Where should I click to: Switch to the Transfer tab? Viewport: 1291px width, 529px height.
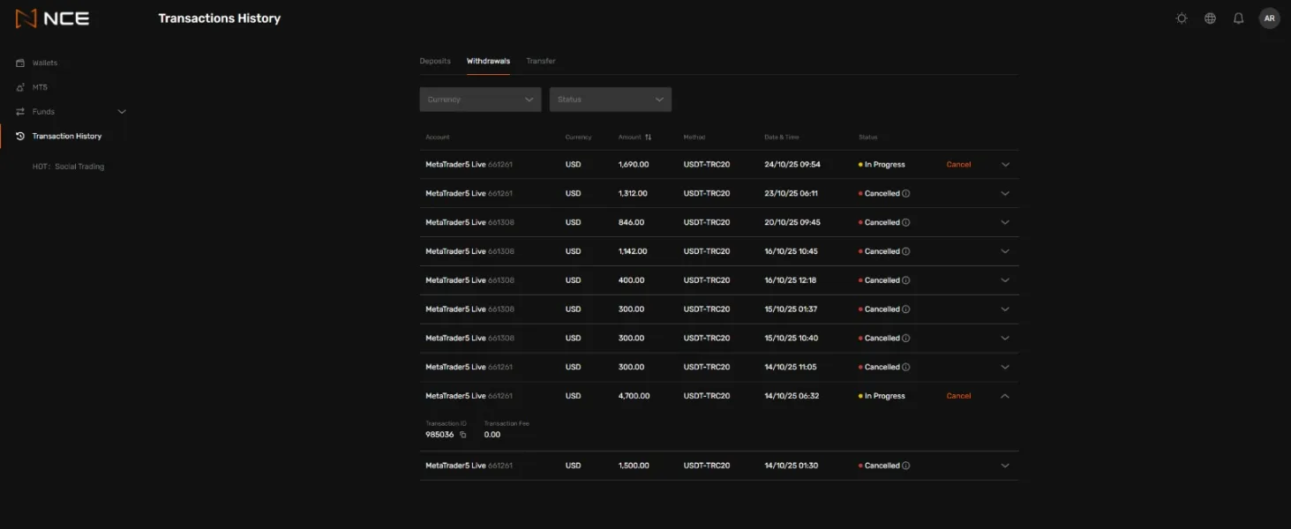[x=540, y=61]
